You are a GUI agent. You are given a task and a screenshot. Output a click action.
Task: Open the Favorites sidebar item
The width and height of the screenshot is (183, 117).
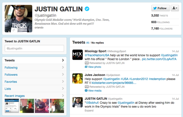pyautogui.click(x=34, y=82)
